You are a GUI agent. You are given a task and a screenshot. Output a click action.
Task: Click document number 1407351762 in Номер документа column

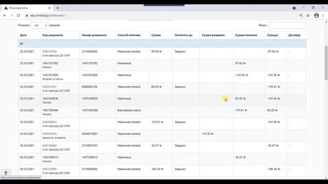tap(90, 63)
